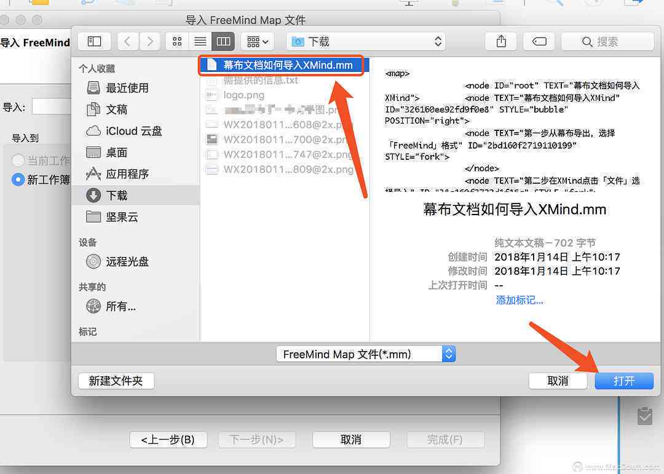
Task: Click 取消 in the file dialog
Action: coord(558,381)
